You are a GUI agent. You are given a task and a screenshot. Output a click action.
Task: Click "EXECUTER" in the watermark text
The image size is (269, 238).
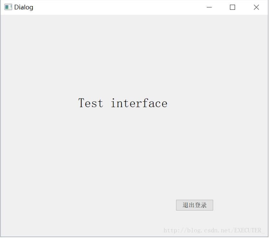tap(248, 231)
